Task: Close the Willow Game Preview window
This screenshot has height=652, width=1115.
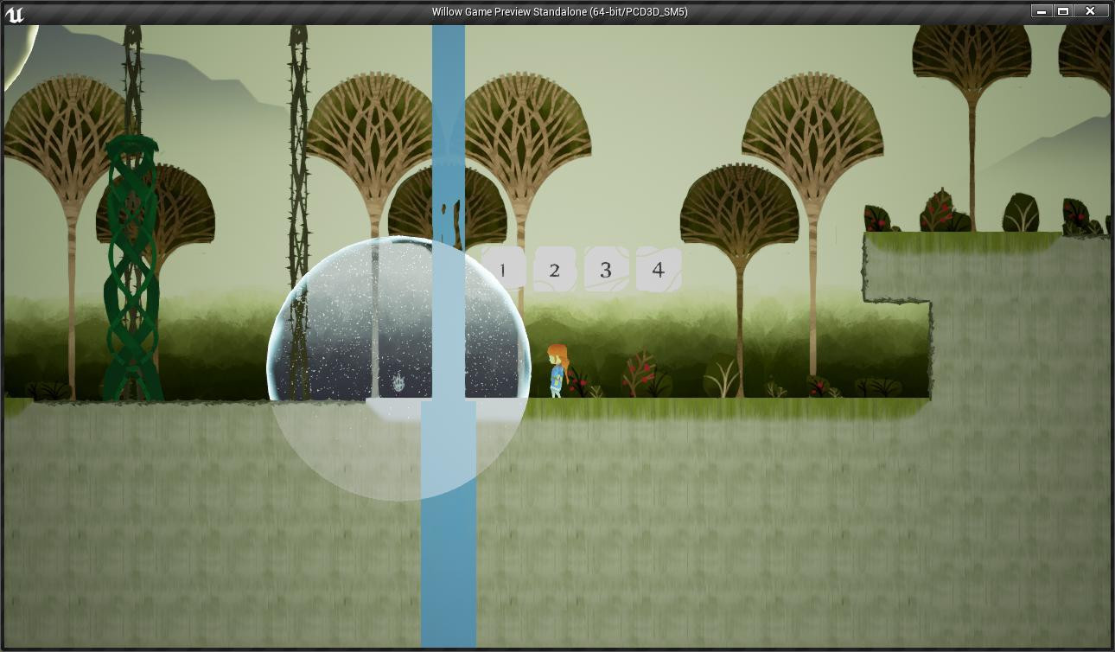Action: [x=1091, y=11]
